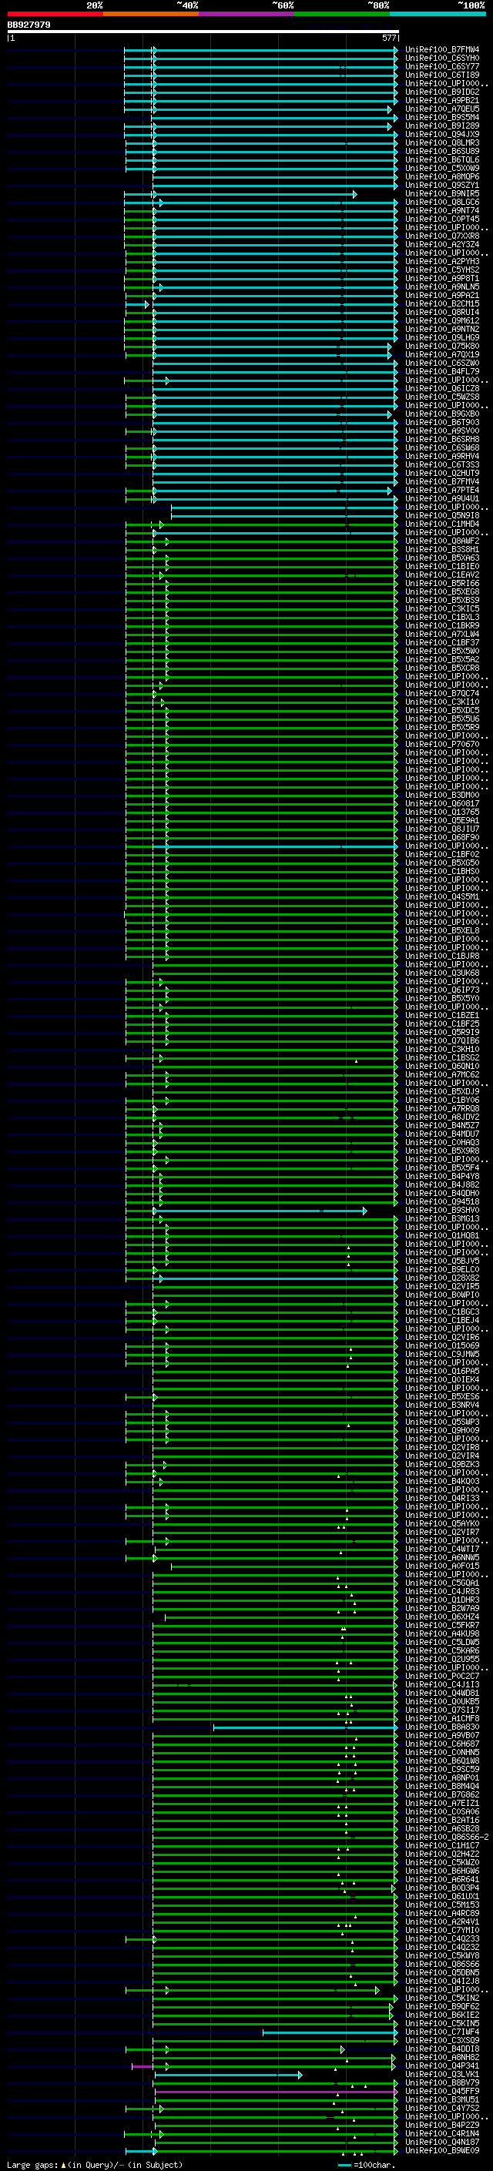Click the purple ~60% identity legend segment
Image resolution: width=493 pixels, height=2171 pixels.
coord(246,14)
